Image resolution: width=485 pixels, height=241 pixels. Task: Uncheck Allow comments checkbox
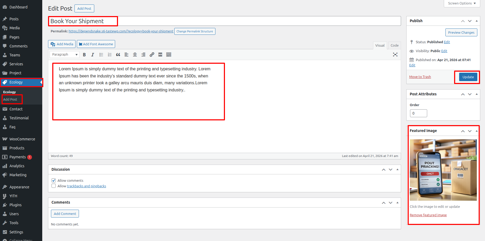click(x=54, y=180)
